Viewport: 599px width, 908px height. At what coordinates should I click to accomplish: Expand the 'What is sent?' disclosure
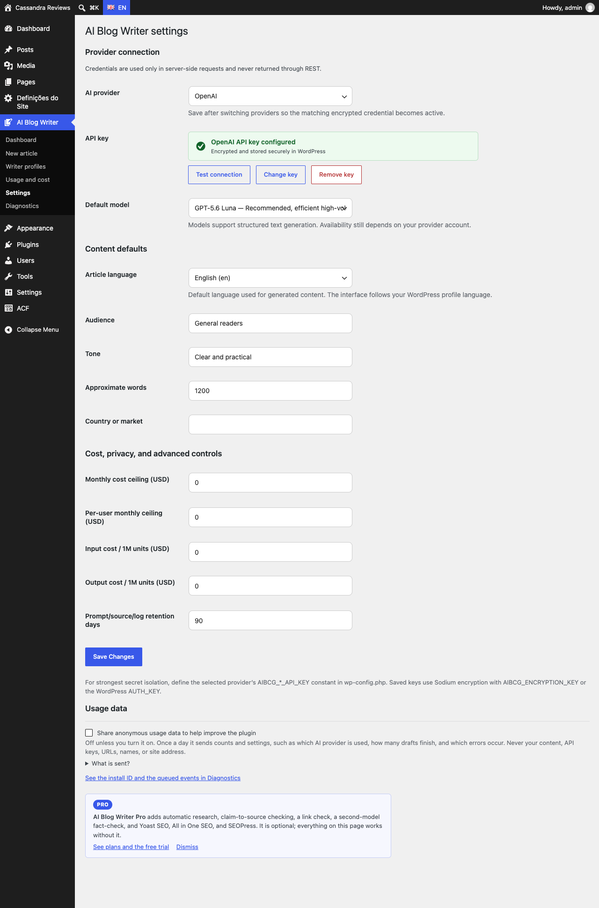(108, 764)
